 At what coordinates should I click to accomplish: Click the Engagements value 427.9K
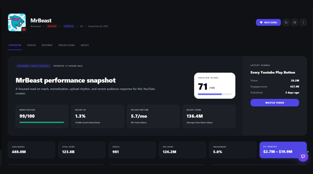tap(295, 87)
